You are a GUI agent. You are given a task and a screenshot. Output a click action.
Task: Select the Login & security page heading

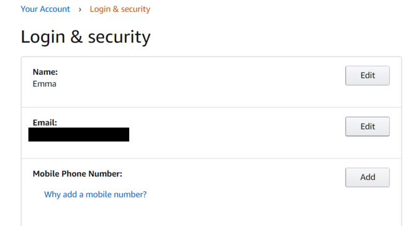pyautogui.click(x=86, y=37)
